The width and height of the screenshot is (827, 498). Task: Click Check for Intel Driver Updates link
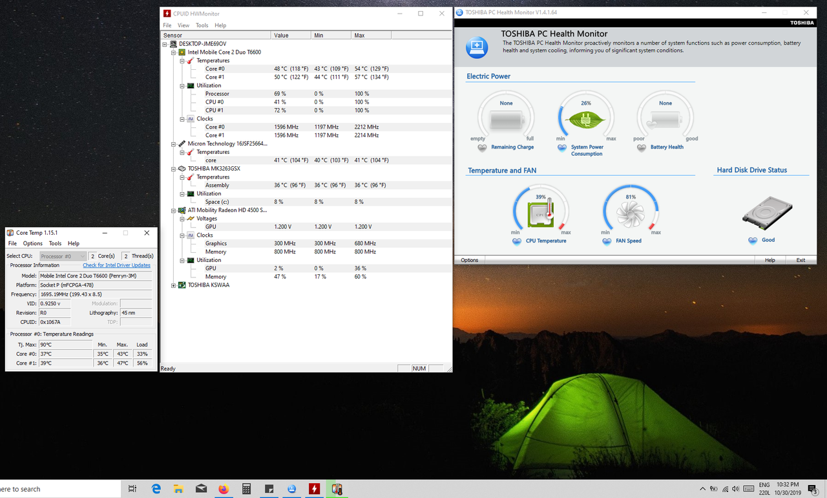pyautogui.click(x=116, y=265)
